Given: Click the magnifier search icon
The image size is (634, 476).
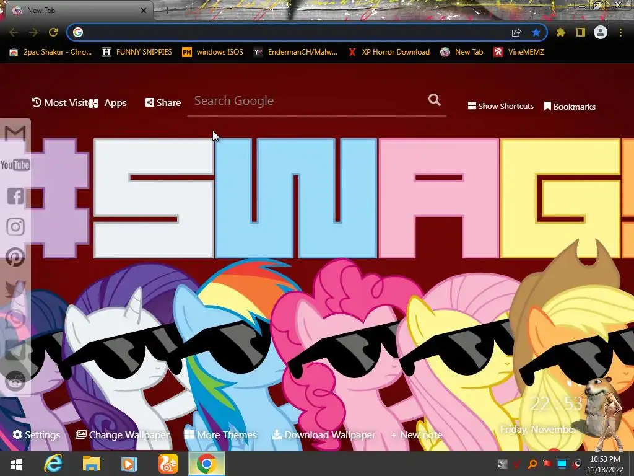Looking at the screenshot, I should [435, 100].
